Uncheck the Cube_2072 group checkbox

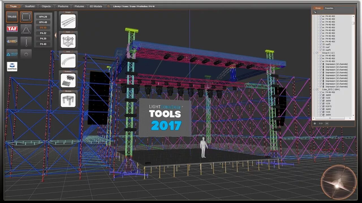pos(317,89)
